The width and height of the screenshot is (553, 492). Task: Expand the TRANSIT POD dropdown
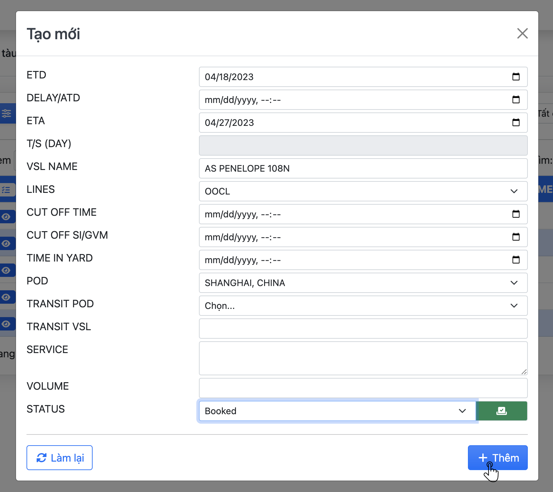pyautogui.click(x=363, y=306)
